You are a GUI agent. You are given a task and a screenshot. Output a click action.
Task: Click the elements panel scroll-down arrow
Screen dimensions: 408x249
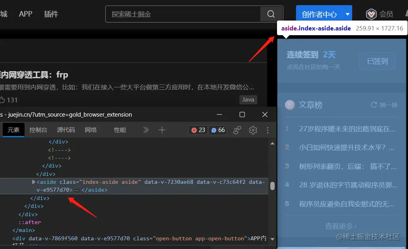point(272,239)
